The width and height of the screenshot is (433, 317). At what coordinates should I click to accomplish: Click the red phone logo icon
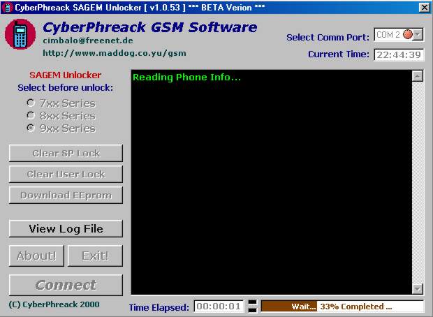20,34
